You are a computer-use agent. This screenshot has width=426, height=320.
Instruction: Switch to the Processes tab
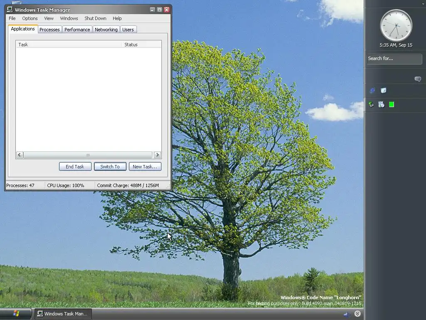point(50,30)
